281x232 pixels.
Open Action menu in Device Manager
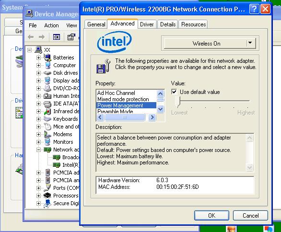pos(51,25)
